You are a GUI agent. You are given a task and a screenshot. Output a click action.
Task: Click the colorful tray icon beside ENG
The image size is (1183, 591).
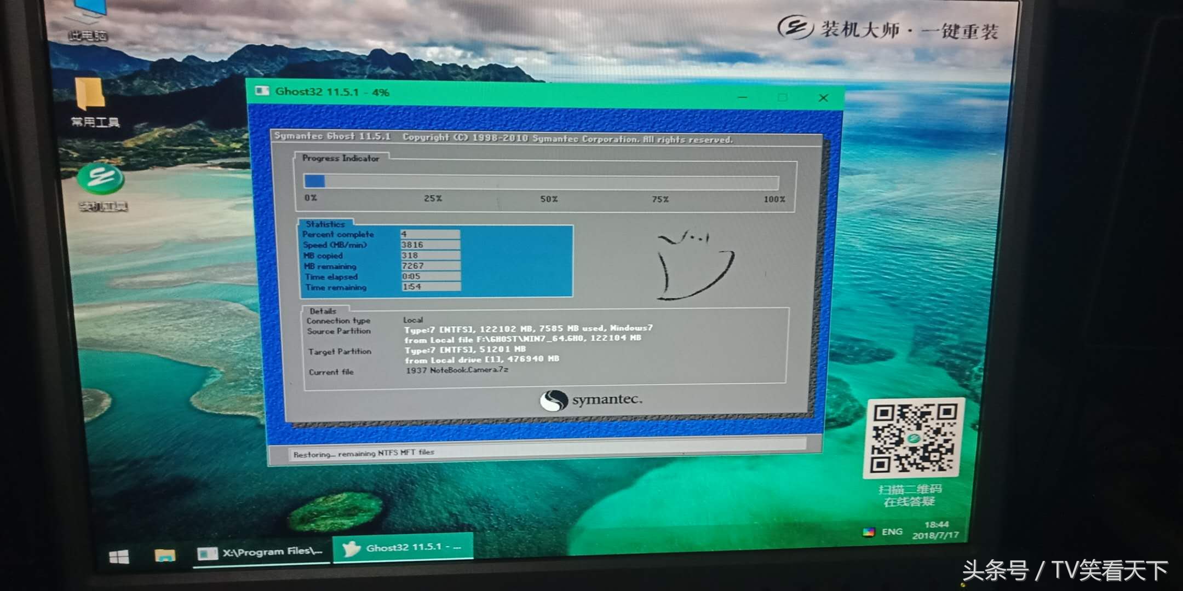(x=868, y=531)
